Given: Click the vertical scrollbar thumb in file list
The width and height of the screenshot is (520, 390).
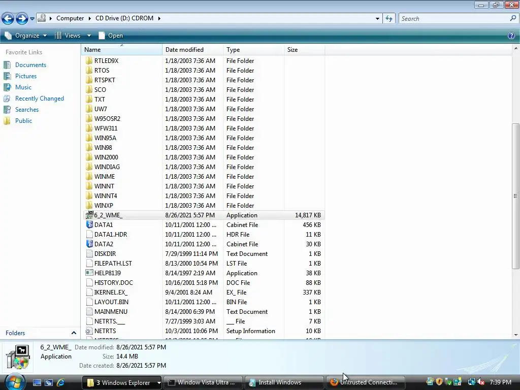Looking at the screenshot, I should pos(515,196).
